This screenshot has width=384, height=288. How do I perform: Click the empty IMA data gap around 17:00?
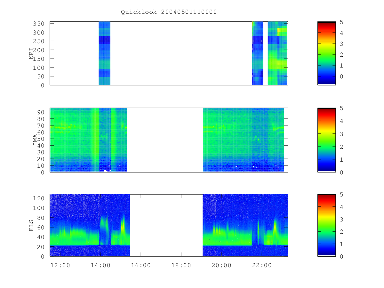tap(165, 140)
